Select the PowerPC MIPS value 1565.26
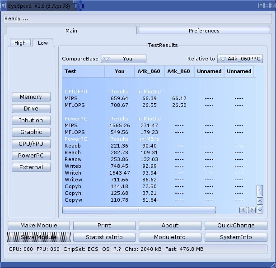The image size is (276, 268). click(x=120, y=125)
